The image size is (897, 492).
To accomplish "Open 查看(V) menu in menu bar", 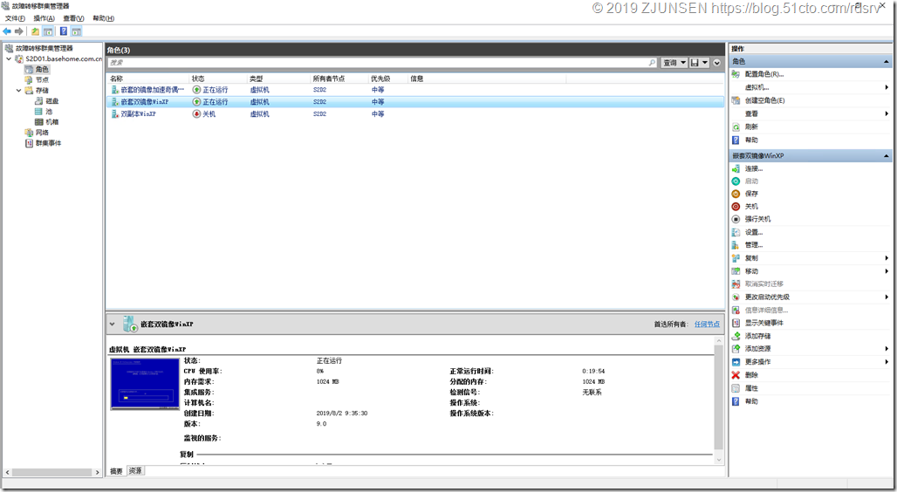I will (73, 18).
